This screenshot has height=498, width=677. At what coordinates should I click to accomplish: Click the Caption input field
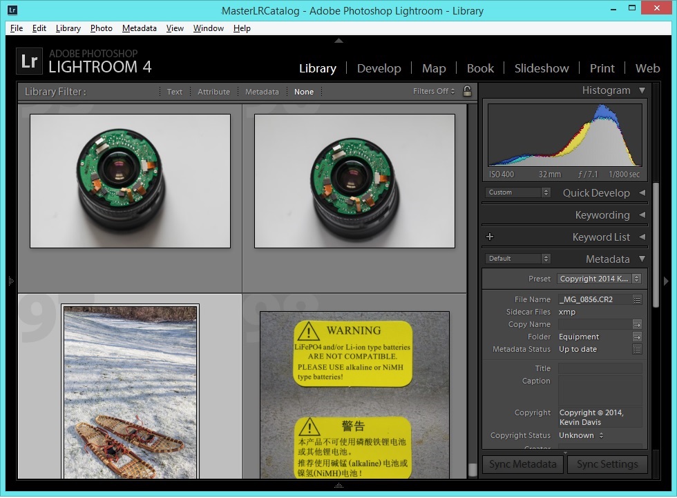(x=600, y=390)
